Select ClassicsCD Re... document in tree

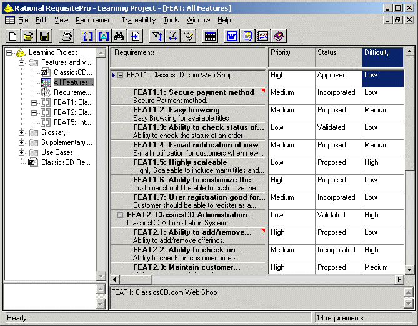[x=59, y=162]
